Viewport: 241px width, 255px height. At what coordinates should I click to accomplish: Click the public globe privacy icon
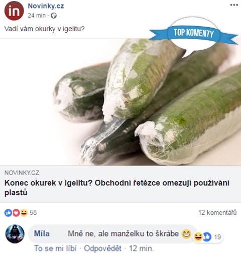point(54,16)
